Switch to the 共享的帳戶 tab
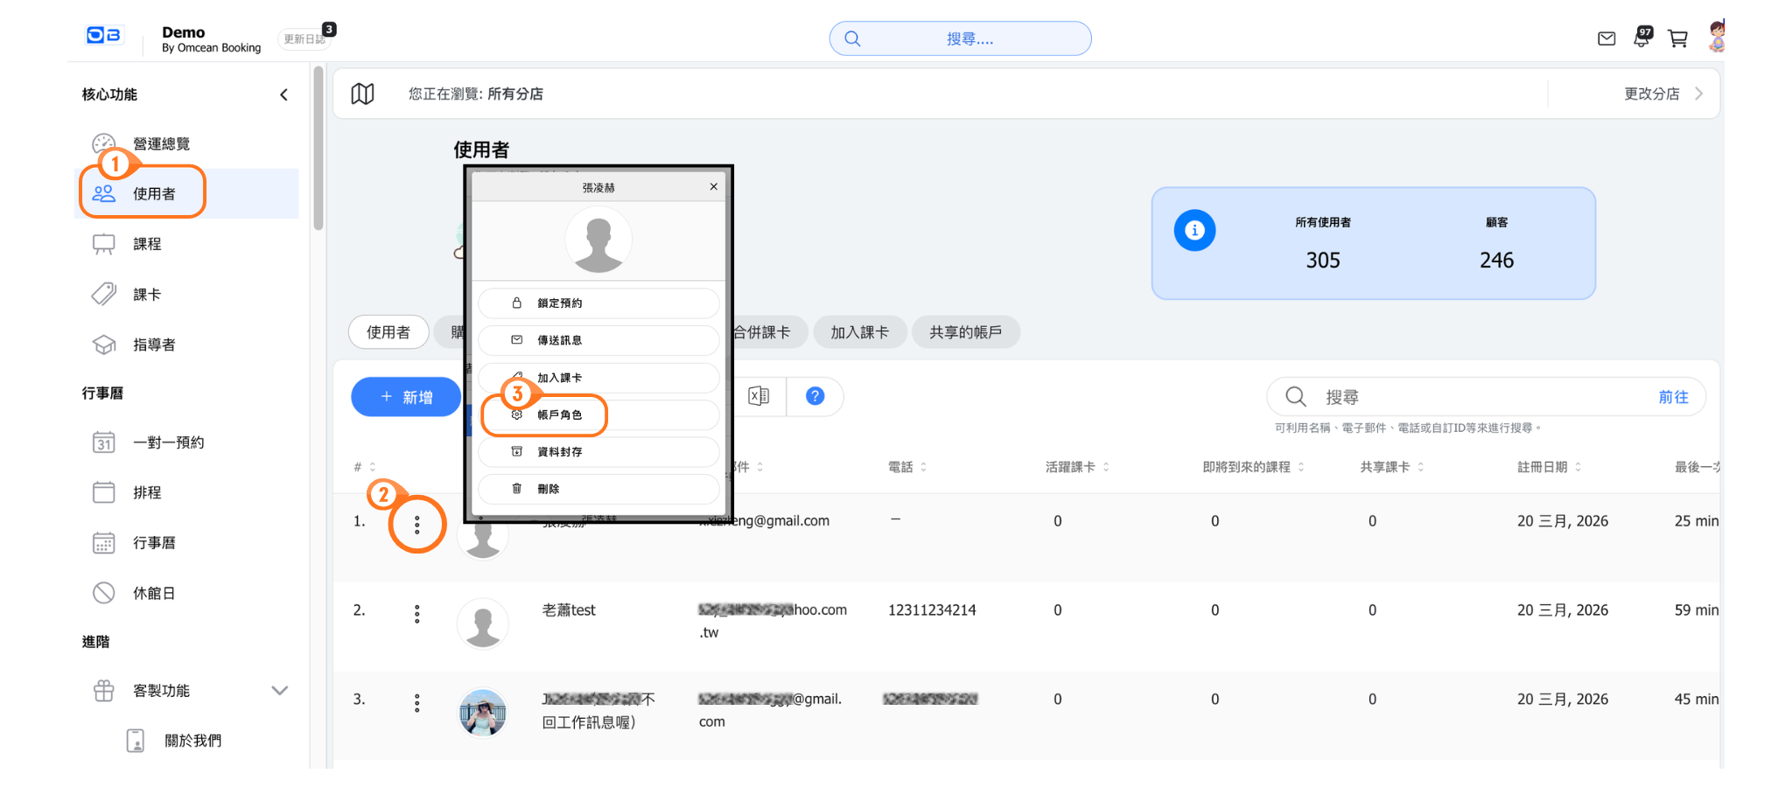The image size is (1792, 787). point(965,332)
